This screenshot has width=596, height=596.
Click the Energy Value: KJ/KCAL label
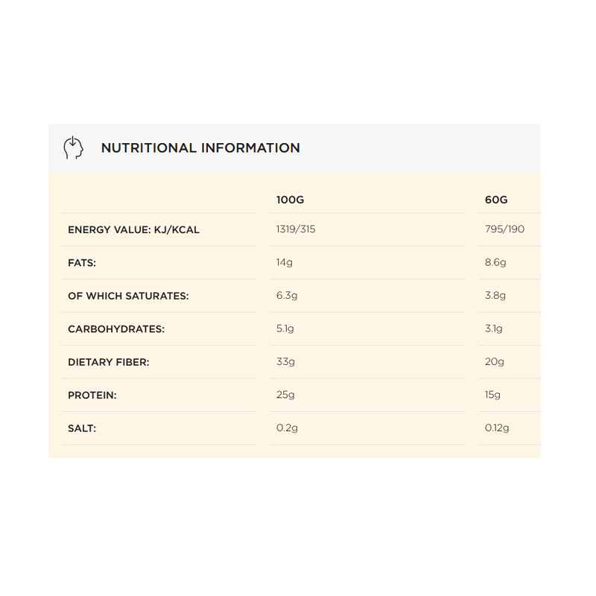[x=133, y=230]
